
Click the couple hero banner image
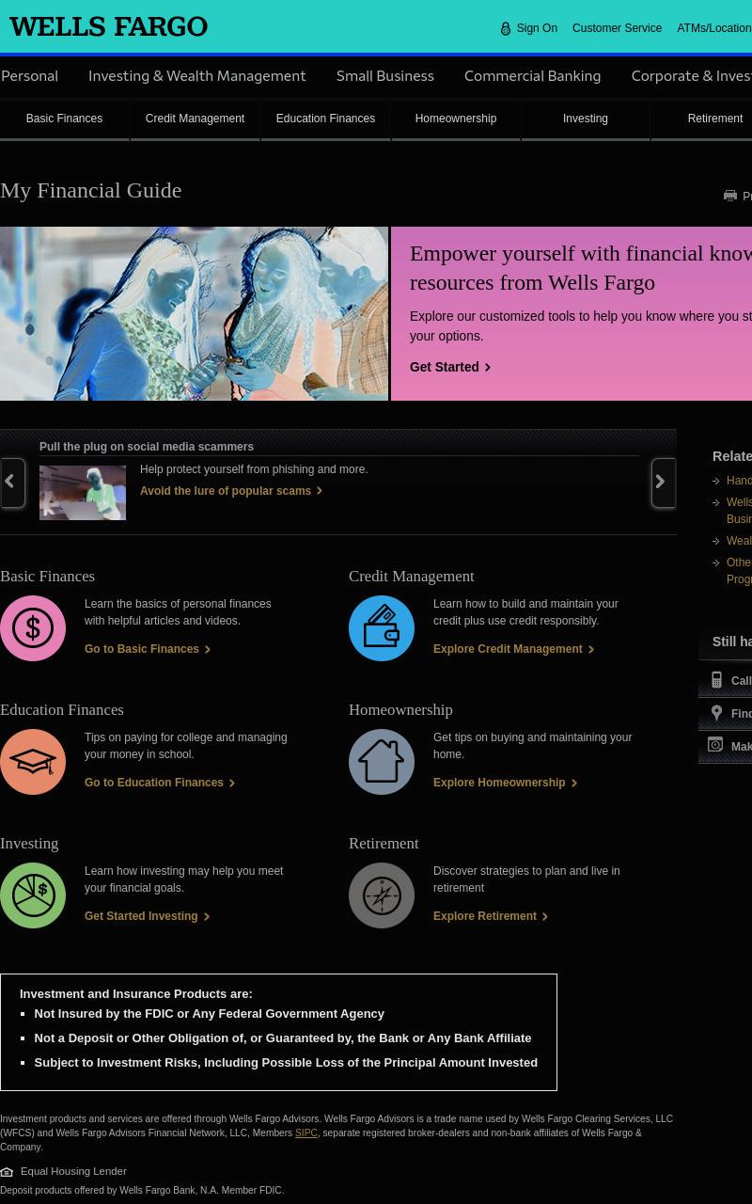[194, 313]
